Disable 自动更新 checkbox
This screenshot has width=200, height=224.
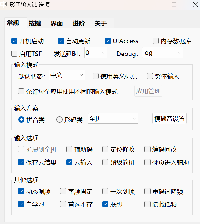coord(61,41)
